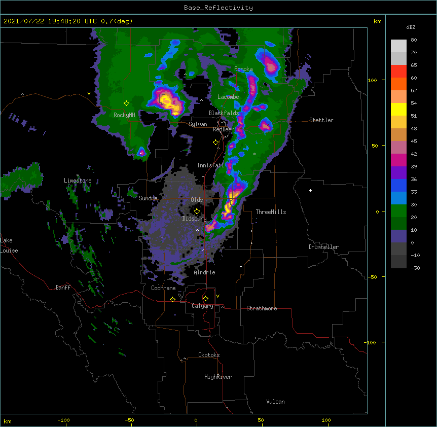Image resolution: width=437 pixels, height=427 pixels.
Task: Click the dBZ legend heading
Action: pyautogui.click(x=411, y=27)
